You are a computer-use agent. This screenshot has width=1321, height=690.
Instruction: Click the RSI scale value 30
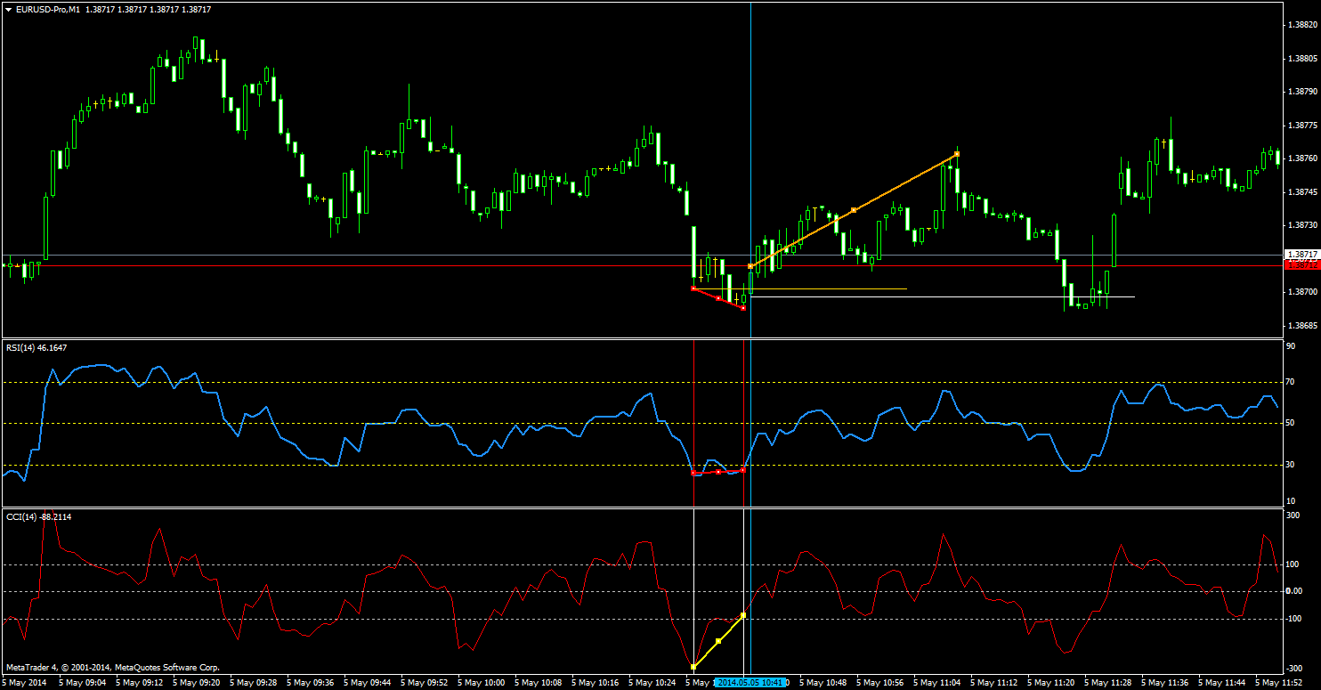click(x=1290, y=465)
